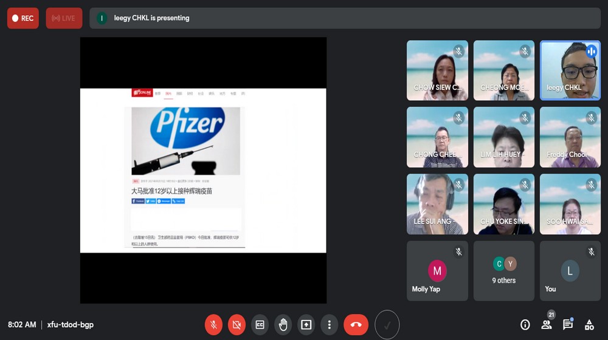Click the muted mic icon on CHOW SIEW C... tile
Screen dimensions: 608x340
pos(458,51)
